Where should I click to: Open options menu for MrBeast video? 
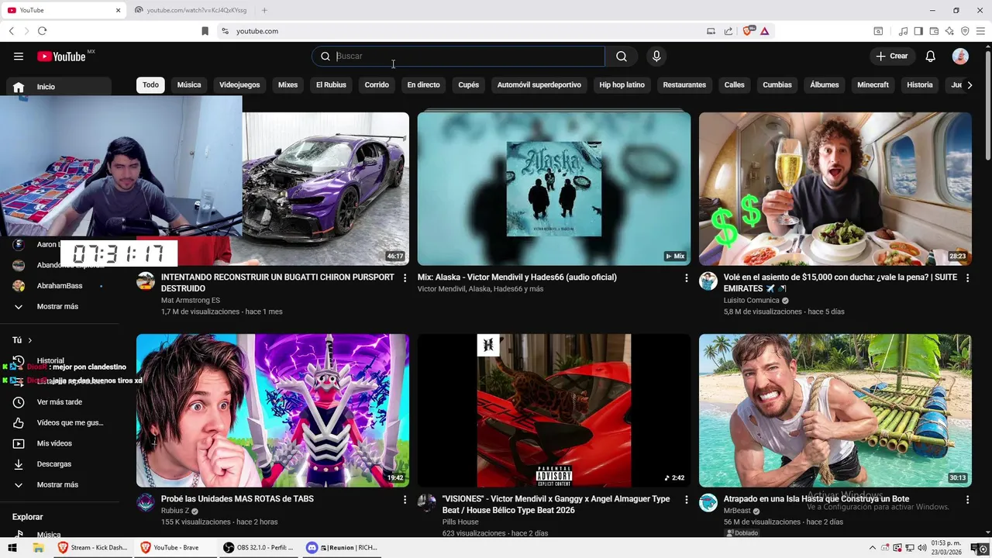tap(967, 500)
